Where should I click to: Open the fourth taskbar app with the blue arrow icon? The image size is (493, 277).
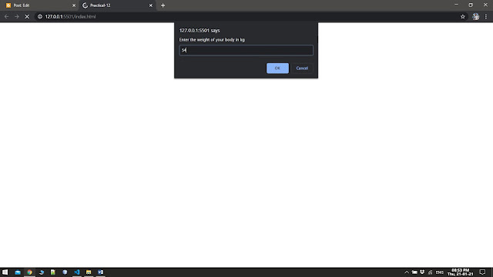(41, 272)
